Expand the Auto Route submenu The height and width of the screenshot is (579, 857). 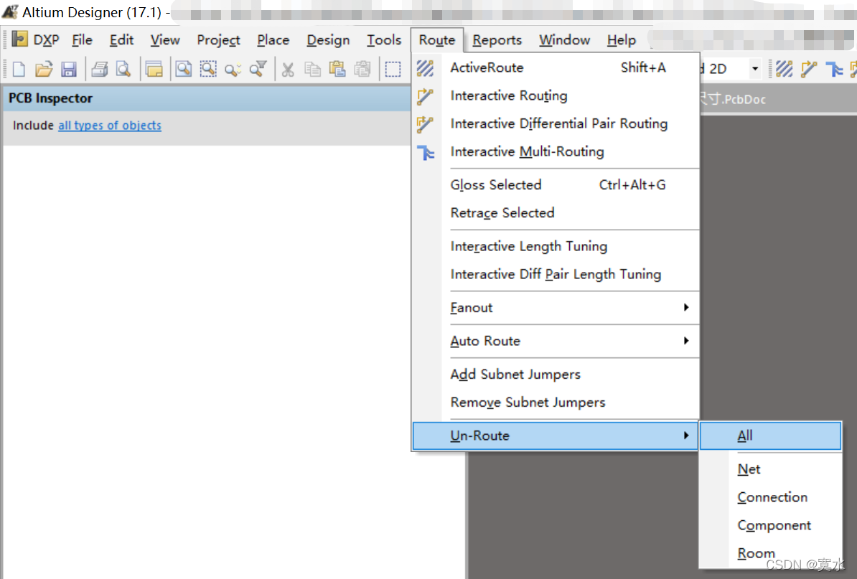point(556,341)
